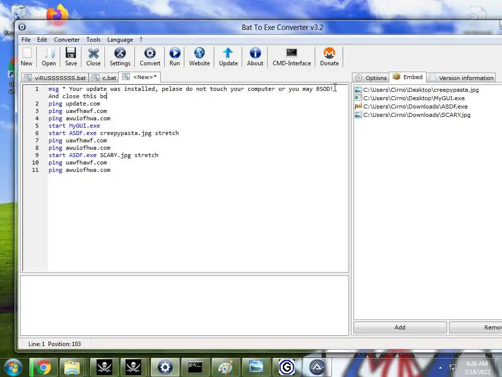502x377 pixels.
Task: Launch the CMD-Interface toolbar icon
Action: [292, 57]
